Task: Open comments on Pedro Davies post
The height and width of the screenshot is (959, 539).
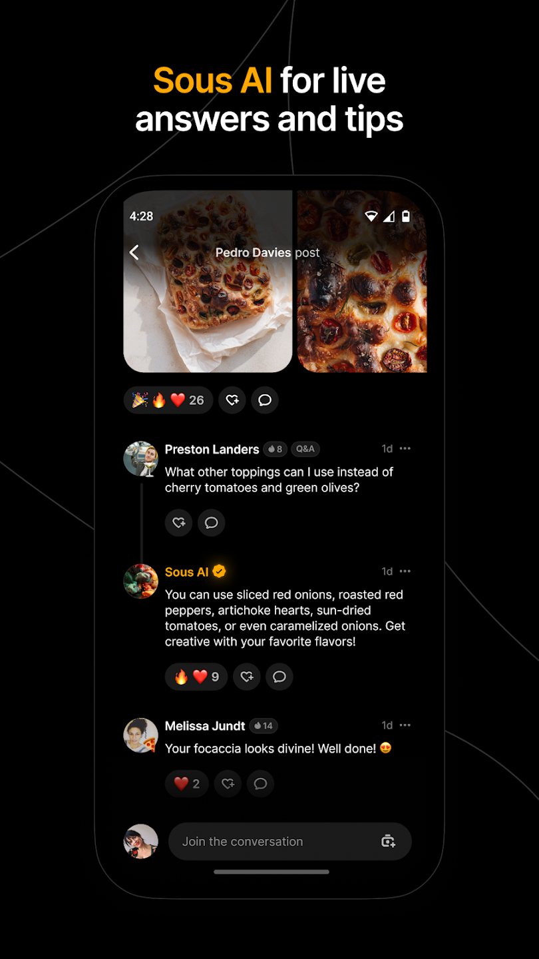Action: [265, 400]
